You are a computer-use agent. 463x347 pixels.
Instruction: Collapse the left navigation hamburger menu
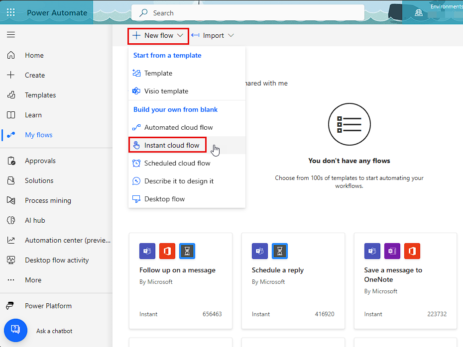coord(11,34)
